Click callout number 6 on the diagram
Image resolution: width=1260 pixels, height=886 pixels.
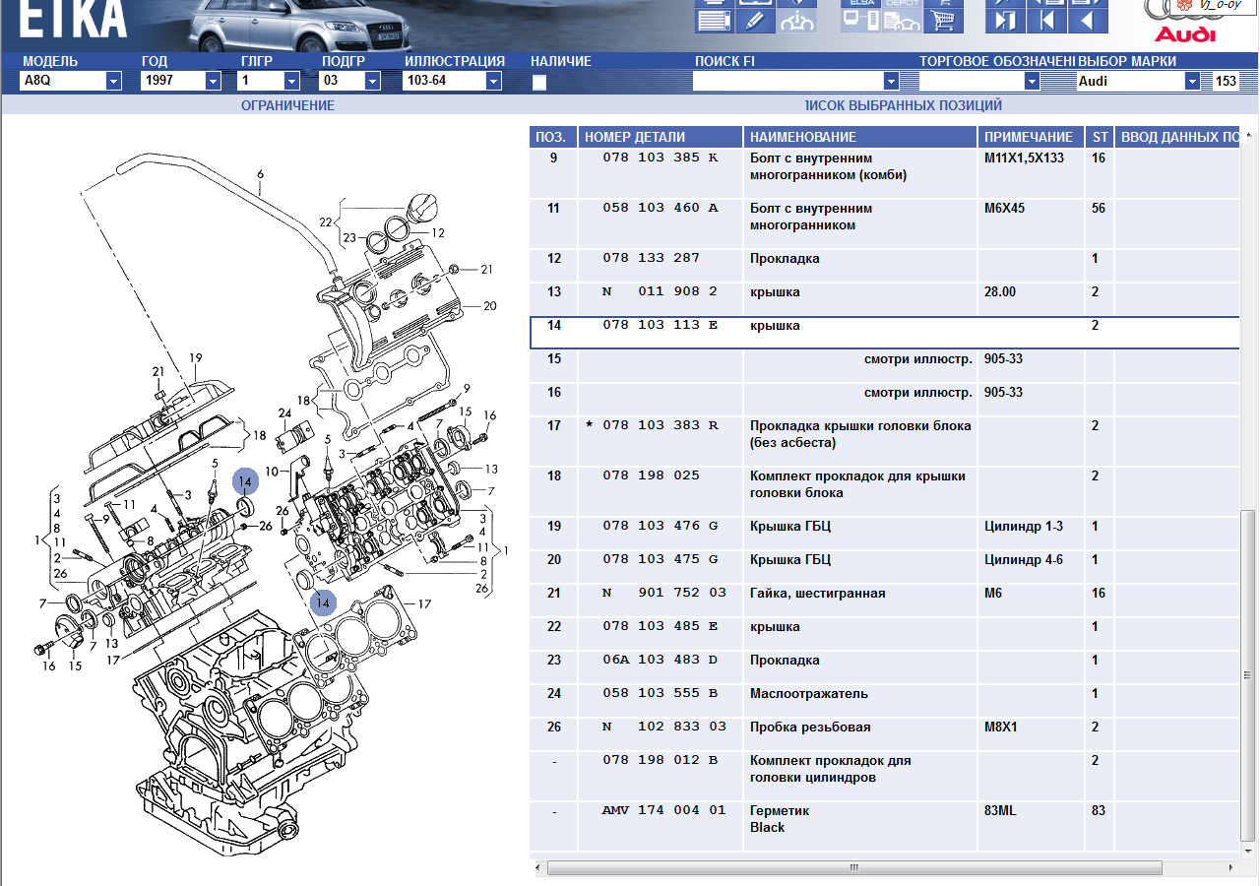260,175
